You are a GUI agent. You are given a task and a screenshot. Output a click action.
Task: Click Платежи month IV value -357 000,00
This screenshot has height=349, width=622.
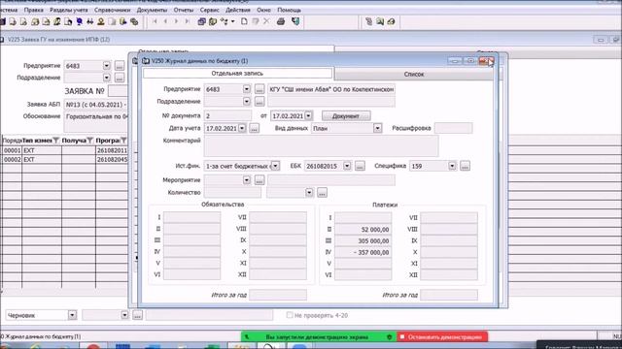(x=363, y=252)
